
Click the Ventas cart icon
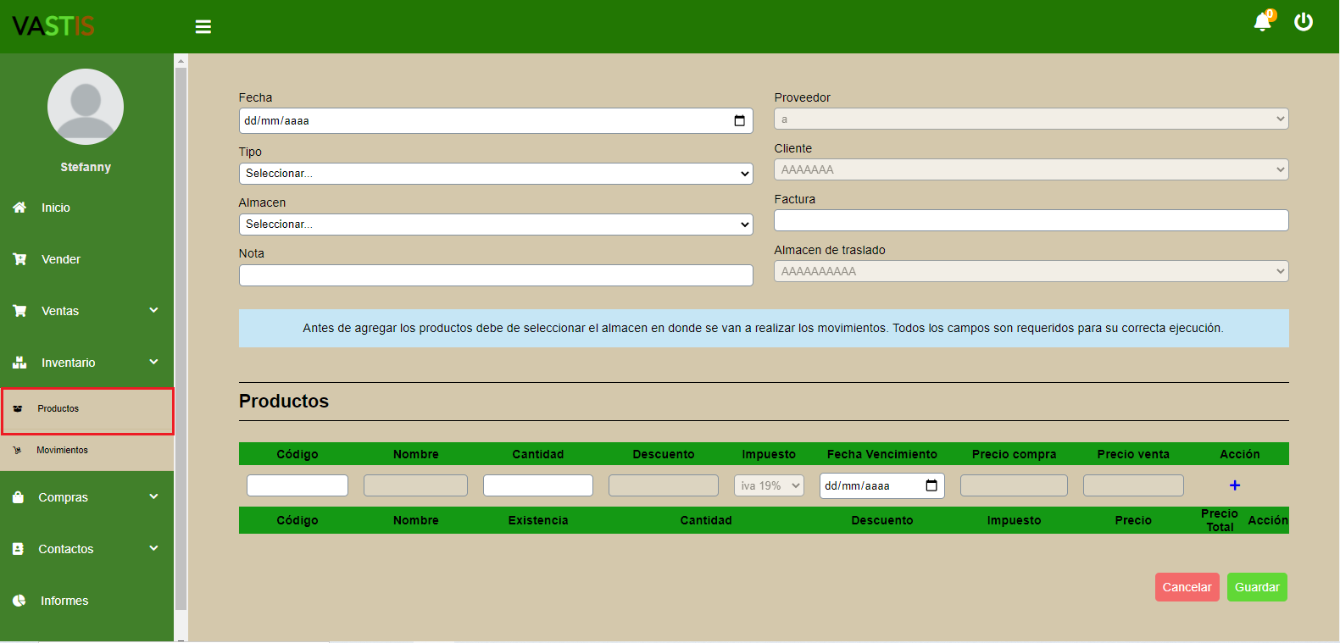pyautogui.click(x=19, y=311)
